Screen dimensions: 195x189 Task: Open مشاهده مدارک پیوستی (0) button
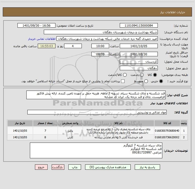tap(108, 167)
